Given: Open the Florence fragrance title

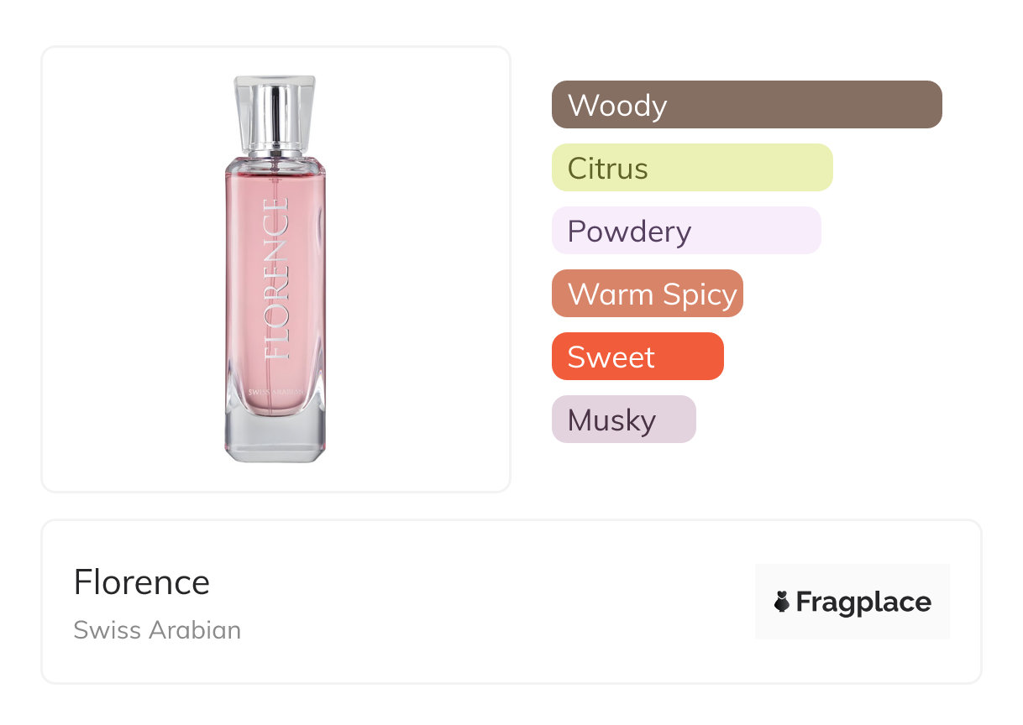Looking at the screenshot, I should 141,582.
